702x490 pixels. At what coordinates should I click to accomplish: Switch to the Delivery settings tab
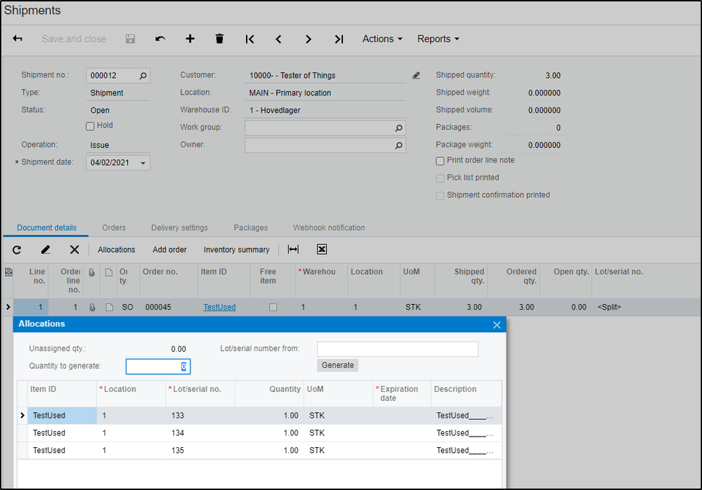click(x=179, y=227)
